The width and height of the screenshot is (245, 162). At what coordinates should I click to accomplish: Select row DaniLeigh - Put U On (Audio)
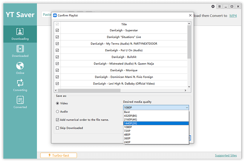tap(124, 50)
